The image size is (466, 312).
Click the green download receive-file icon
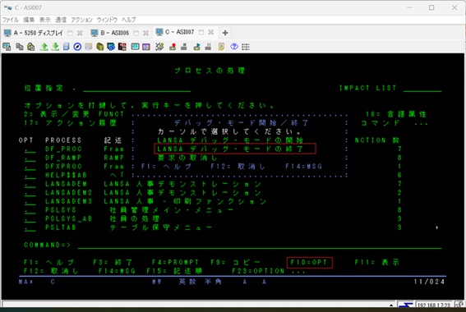coord(55,47)
